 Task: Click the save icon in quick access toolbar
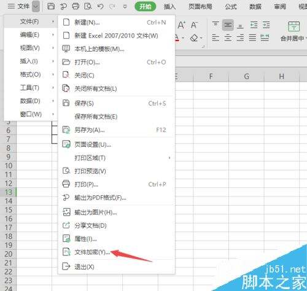(51, 6)
